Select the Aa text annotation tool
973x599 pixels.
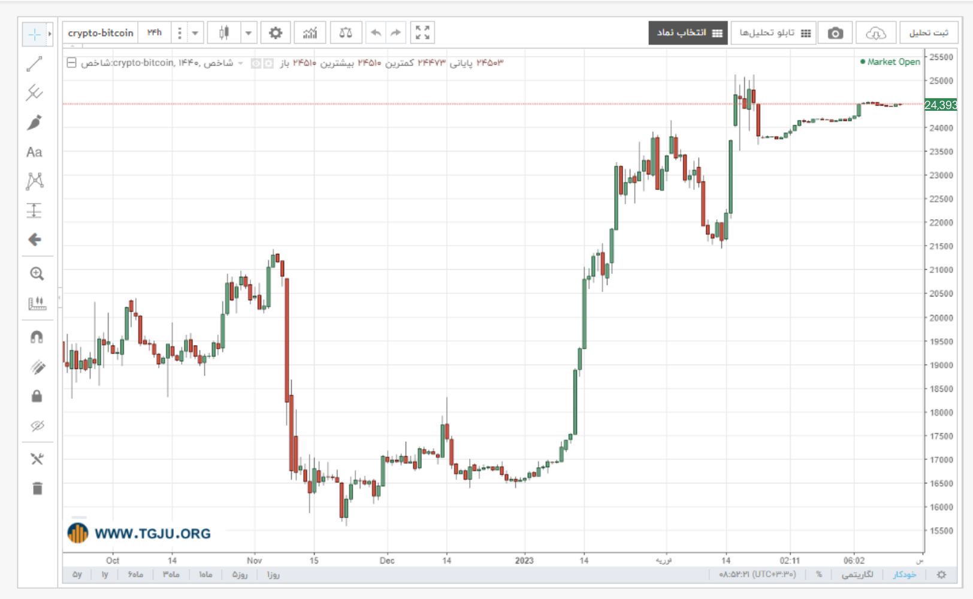(34, 152)
